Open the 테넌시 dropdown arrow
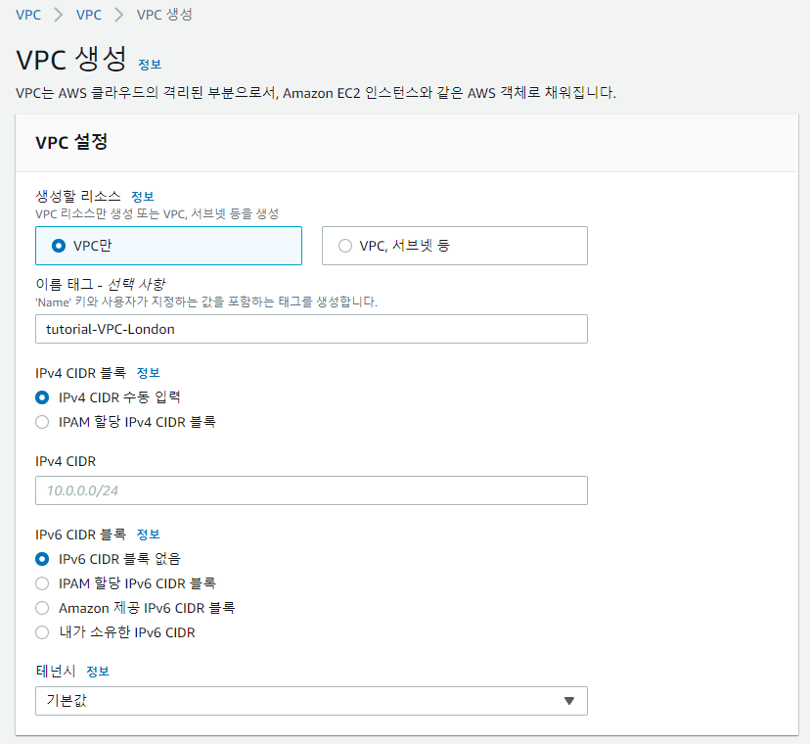The image size is (810, 744). [568, 701]
